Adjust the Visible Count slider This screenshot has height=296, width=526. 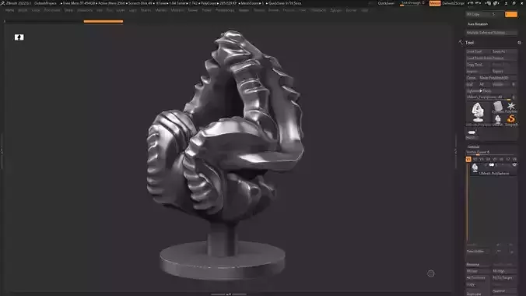click(491, 152)
